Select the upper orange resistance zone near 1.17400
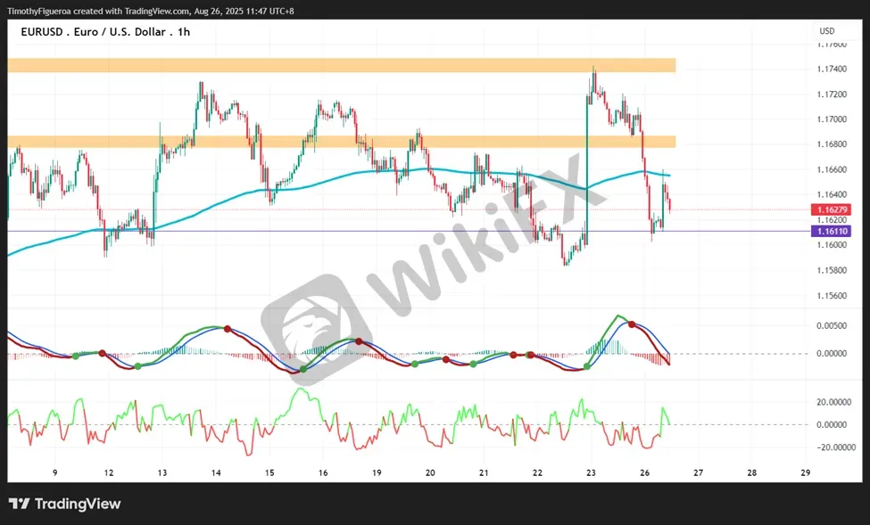Screen dimensions: 870x525 tap(342, 65)
